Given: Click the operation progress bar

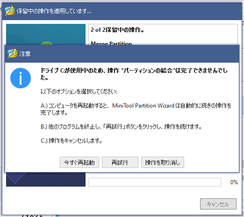Looking at the screenshot, I should pyautogui.click(x=155, y=182).
